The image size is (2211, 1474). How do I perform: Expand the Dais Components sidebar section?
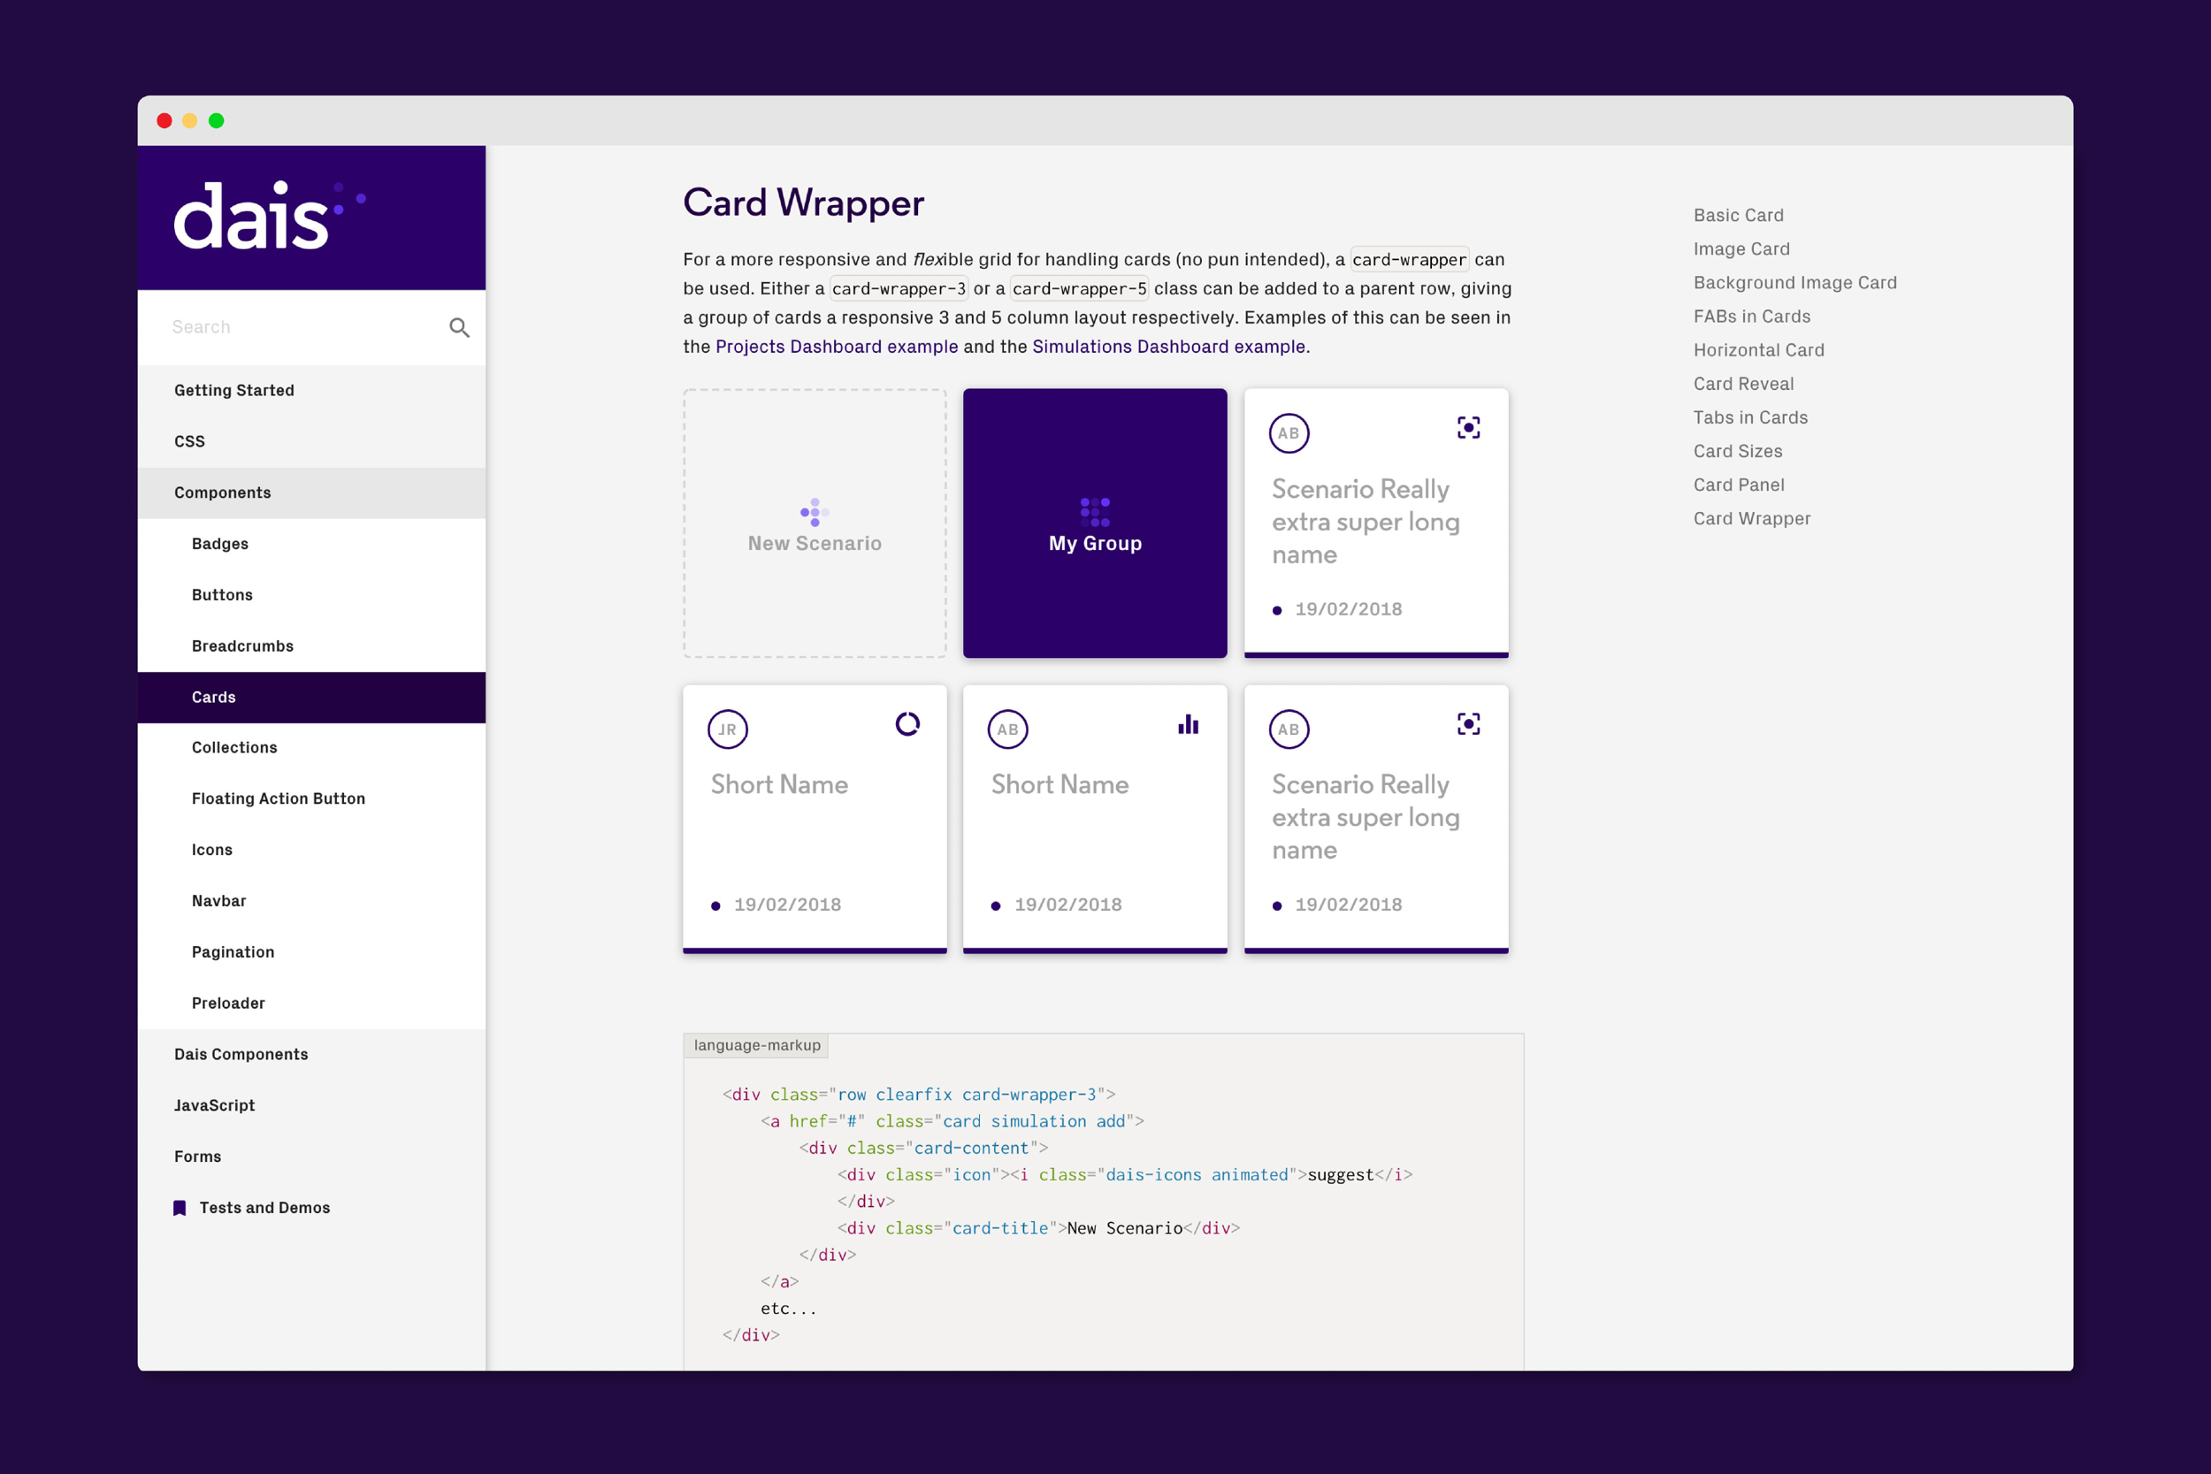(241, 1054)
